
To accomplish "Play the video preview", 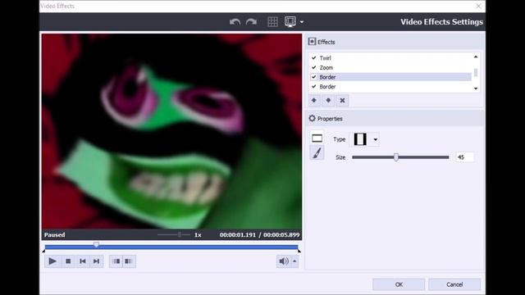I will [52, 261].
